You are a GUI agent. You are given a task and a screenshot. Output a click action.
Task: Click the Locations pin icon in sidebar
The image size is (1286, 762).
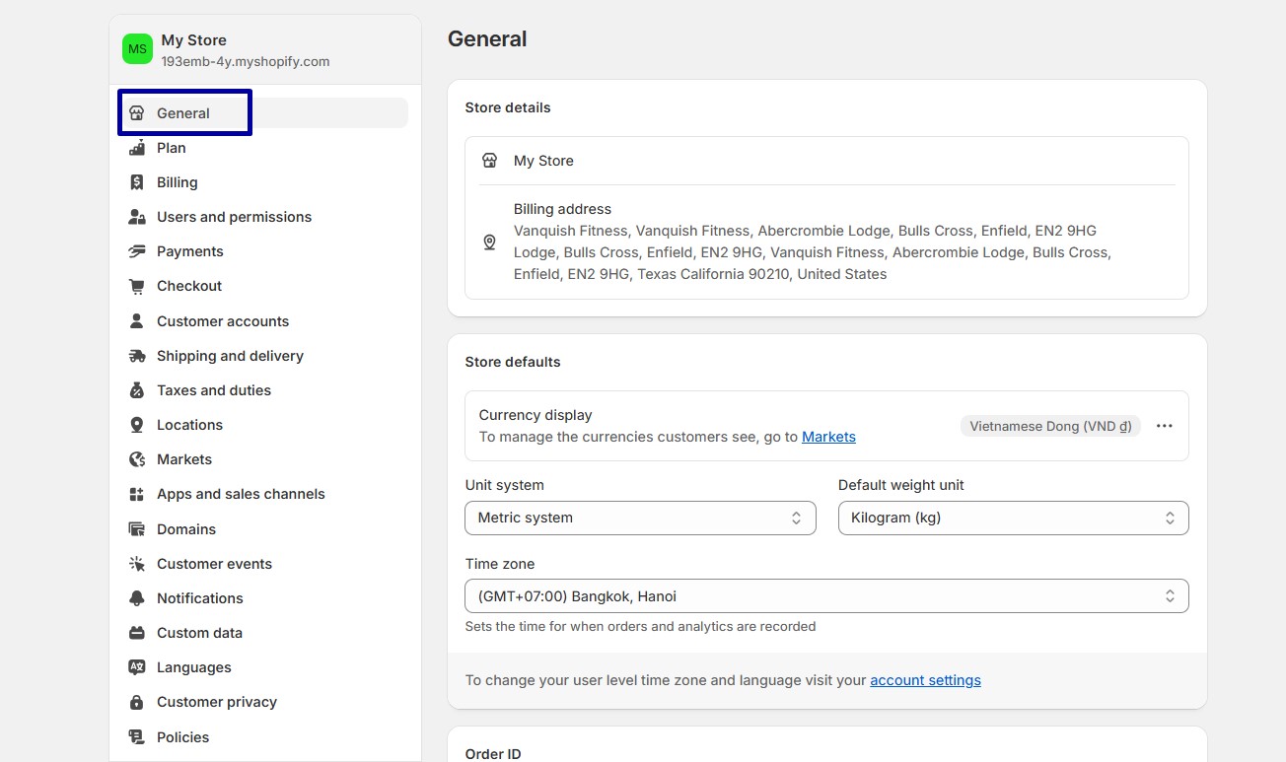click(x=137, y=425)
